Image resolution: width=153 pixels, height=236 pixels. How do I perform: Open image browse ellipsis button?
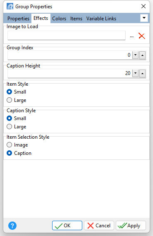click(131, 36)
